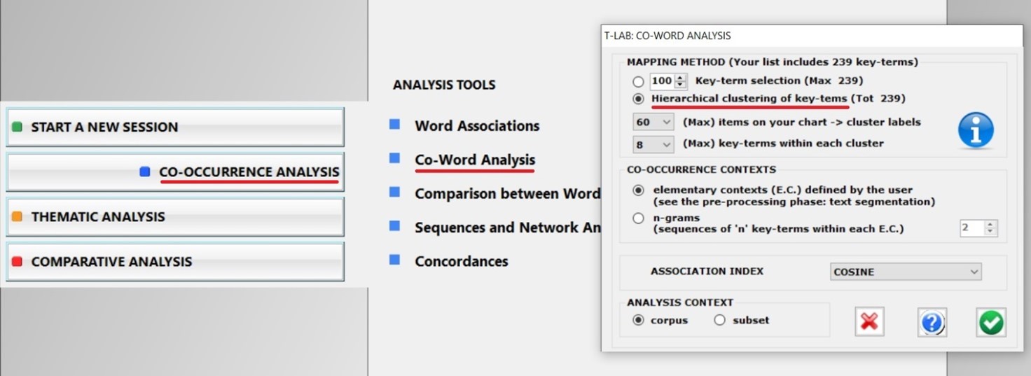The height and width of the screenshot is (376, 1031).
Task: Confirm with the green checkmark icon
Action: [x=991, y=322]
